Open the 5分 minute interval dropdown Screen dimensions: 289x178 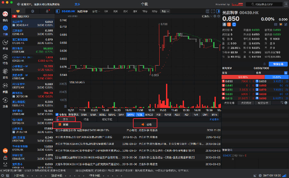pyautogui.click(x=165, y=12)
